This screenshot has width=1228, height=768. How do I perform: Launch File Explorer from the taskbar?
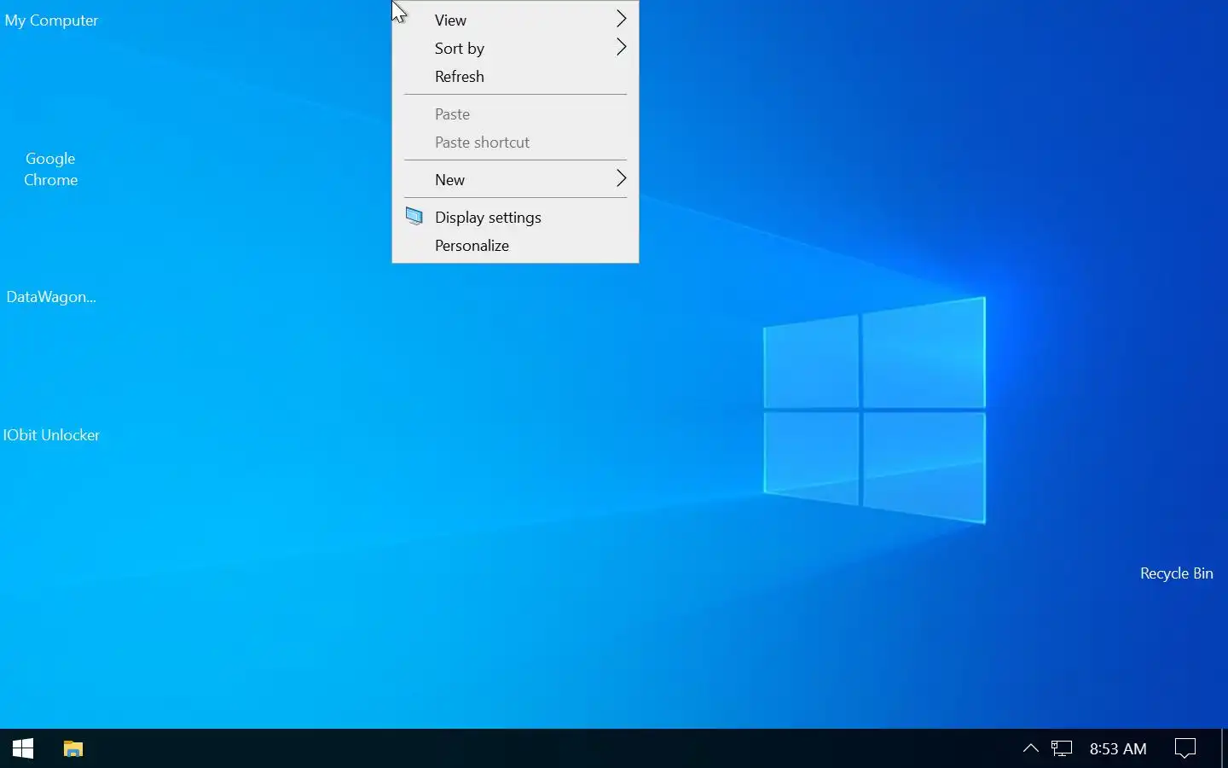click(73, 748)
